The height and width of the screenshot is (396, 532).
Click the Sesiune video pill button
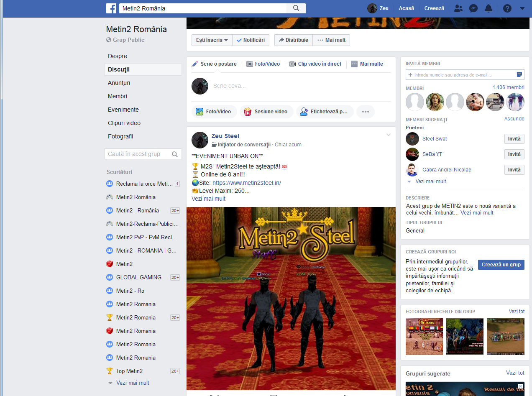click(x=266, y=112)
